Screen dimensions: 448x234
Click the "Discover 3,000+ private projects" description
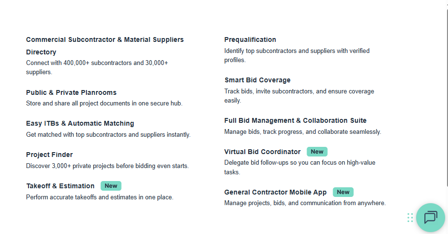click(107, 166)
